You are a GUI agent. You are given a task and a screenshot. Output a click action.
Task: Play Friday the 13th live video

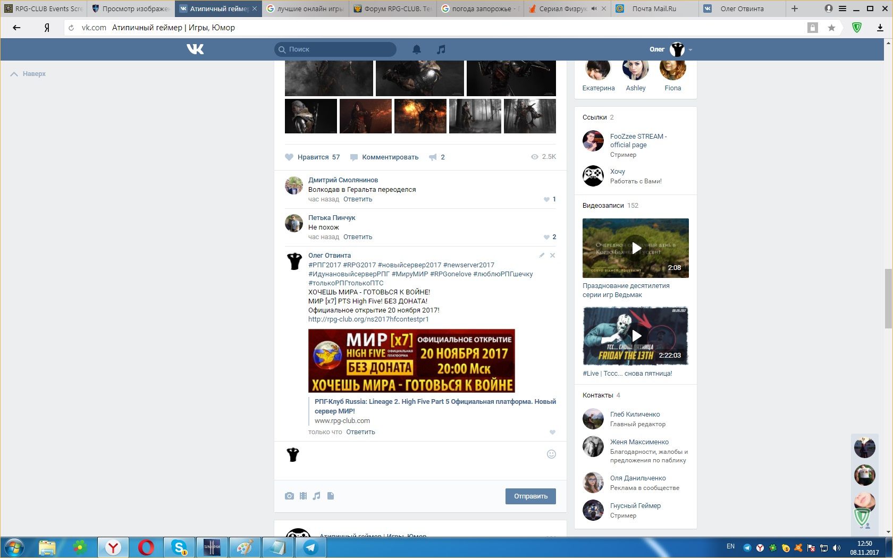[x=636, y=336]
